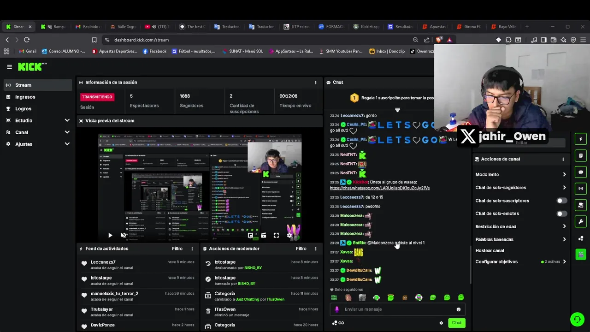Click manuelaxix_tu_terror_2 in activity feed

(114, 293)
